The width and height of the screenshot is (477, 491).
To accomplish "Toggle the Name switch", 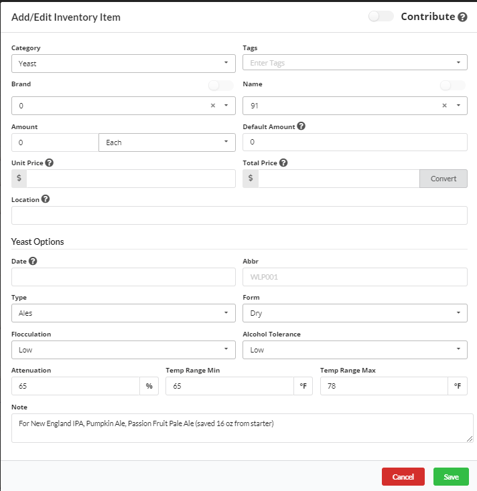I will pos(453,85).
